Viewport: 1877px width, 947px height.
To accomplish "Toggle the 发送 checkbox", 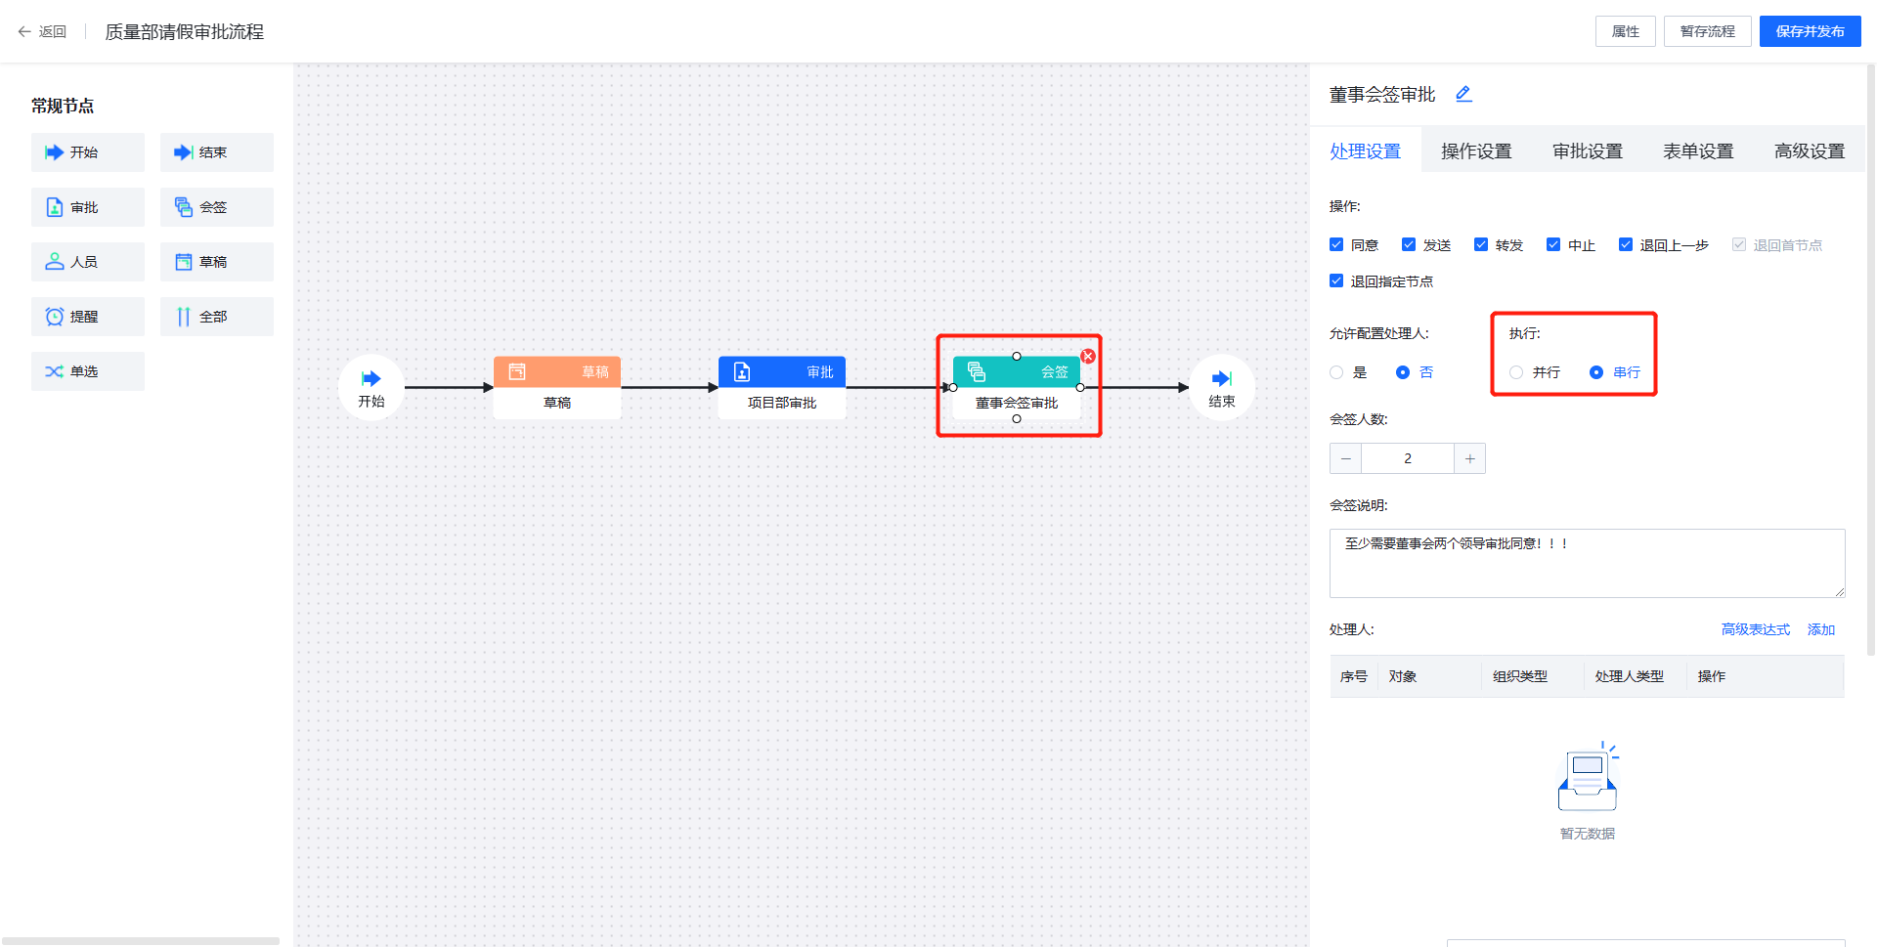I will pos(1409,244).
